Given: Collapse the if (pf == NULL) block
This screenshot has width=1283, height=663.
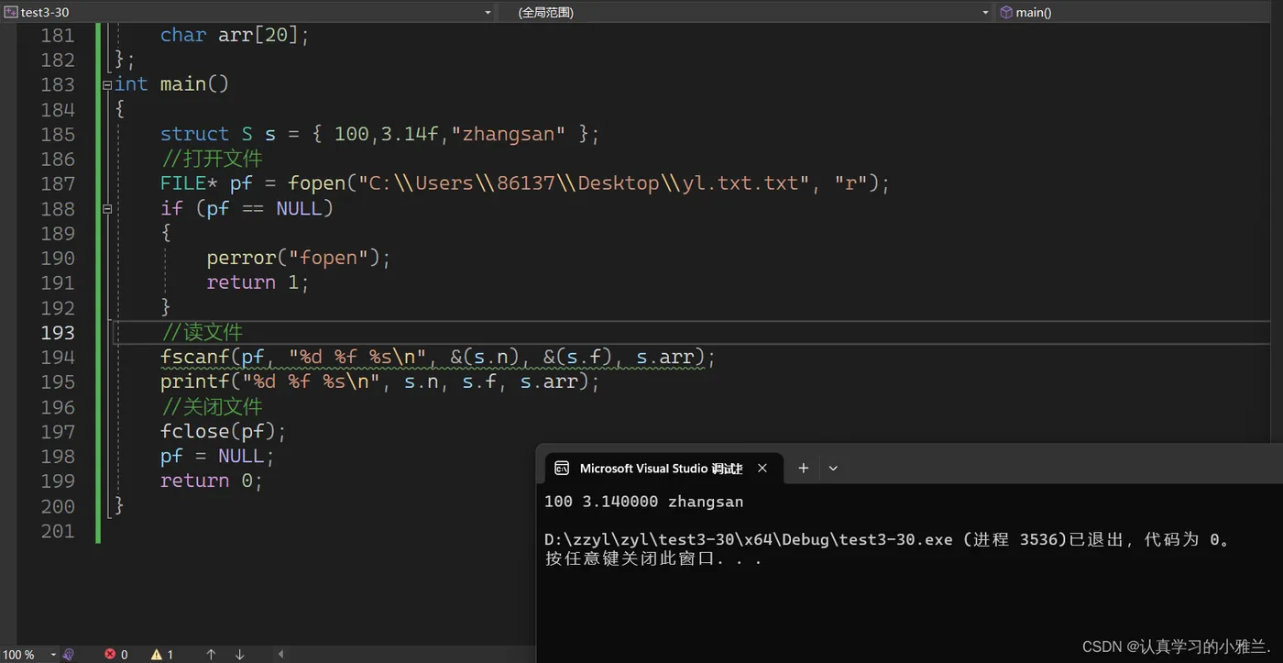Looking at the screenshot, I should pyautogui.click(x=107, y=209).
